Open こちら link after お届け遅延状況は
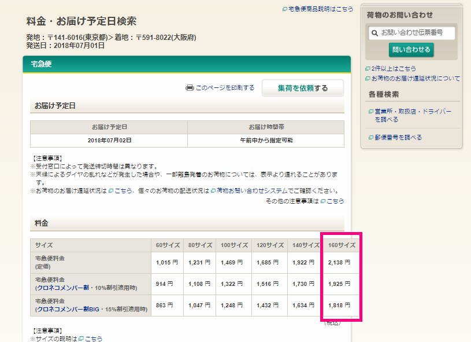Viewport: 471px width, 342px height. (x=123, y=190)
